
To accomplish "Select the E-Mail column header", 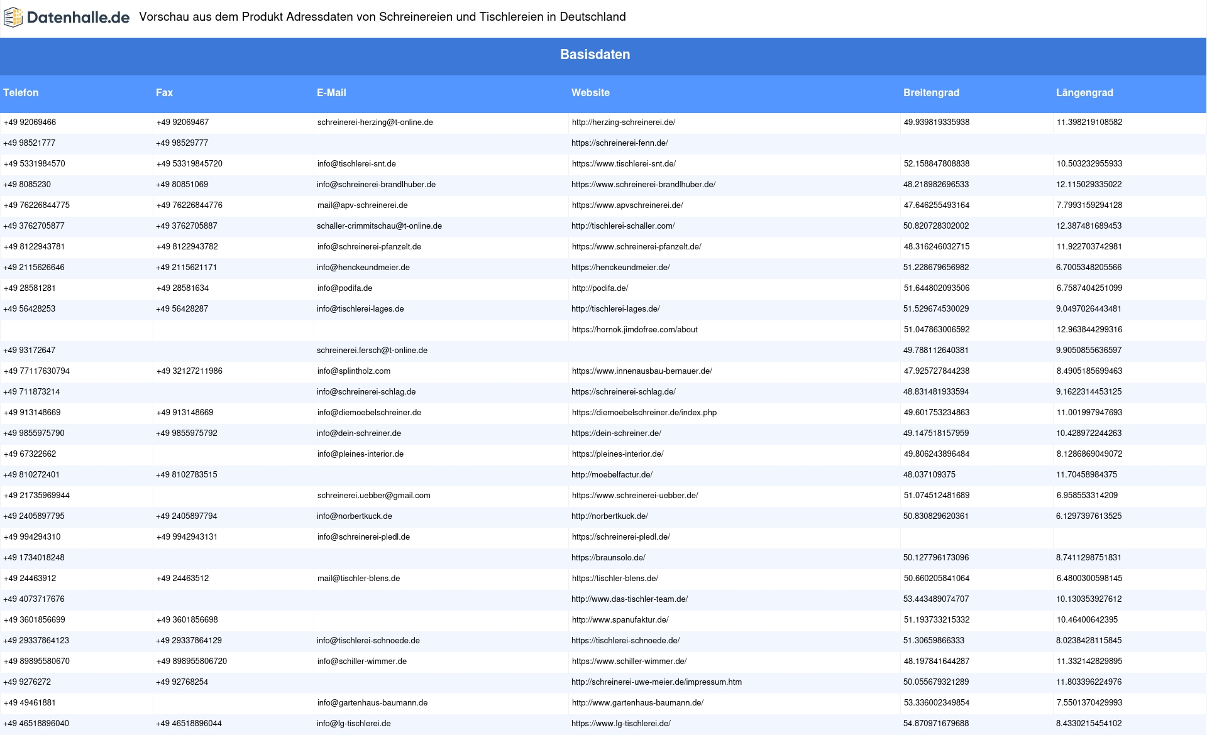I will [x=331, y=92].
